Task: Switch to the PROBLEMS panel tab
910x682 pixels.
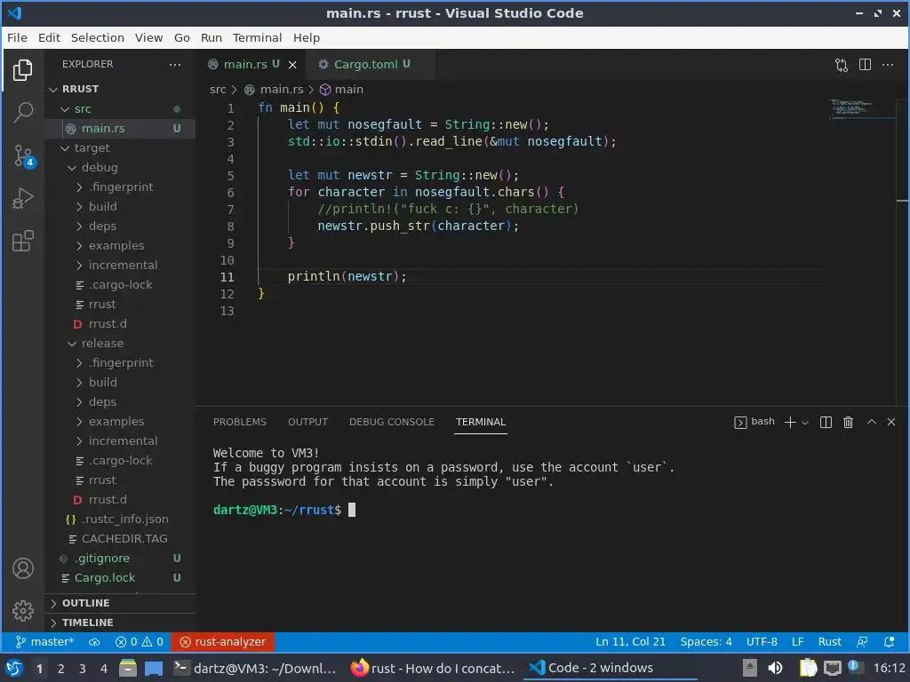Action: 240,422
